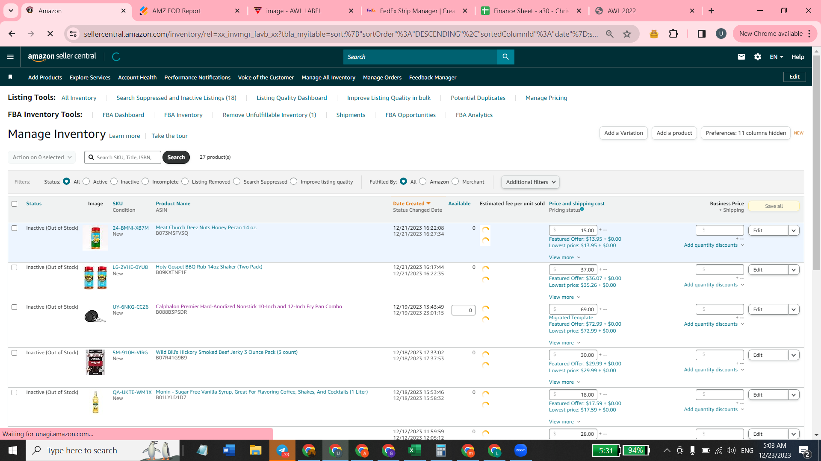The height and width of the screenshot is (461, 821).
Task: Open Manage Orders in the favorites bar
Action: click(382, 77)
